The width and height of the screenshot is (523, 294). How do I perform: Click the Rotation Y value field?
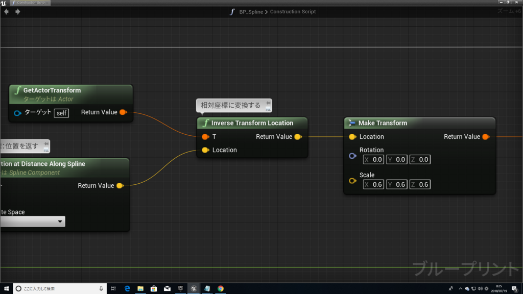(x=396, y=160)
